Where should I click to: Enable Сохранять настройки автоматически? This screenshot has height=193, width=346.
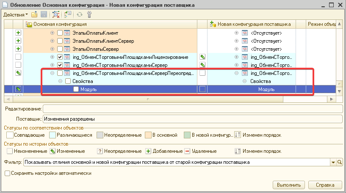pos(7,173)
